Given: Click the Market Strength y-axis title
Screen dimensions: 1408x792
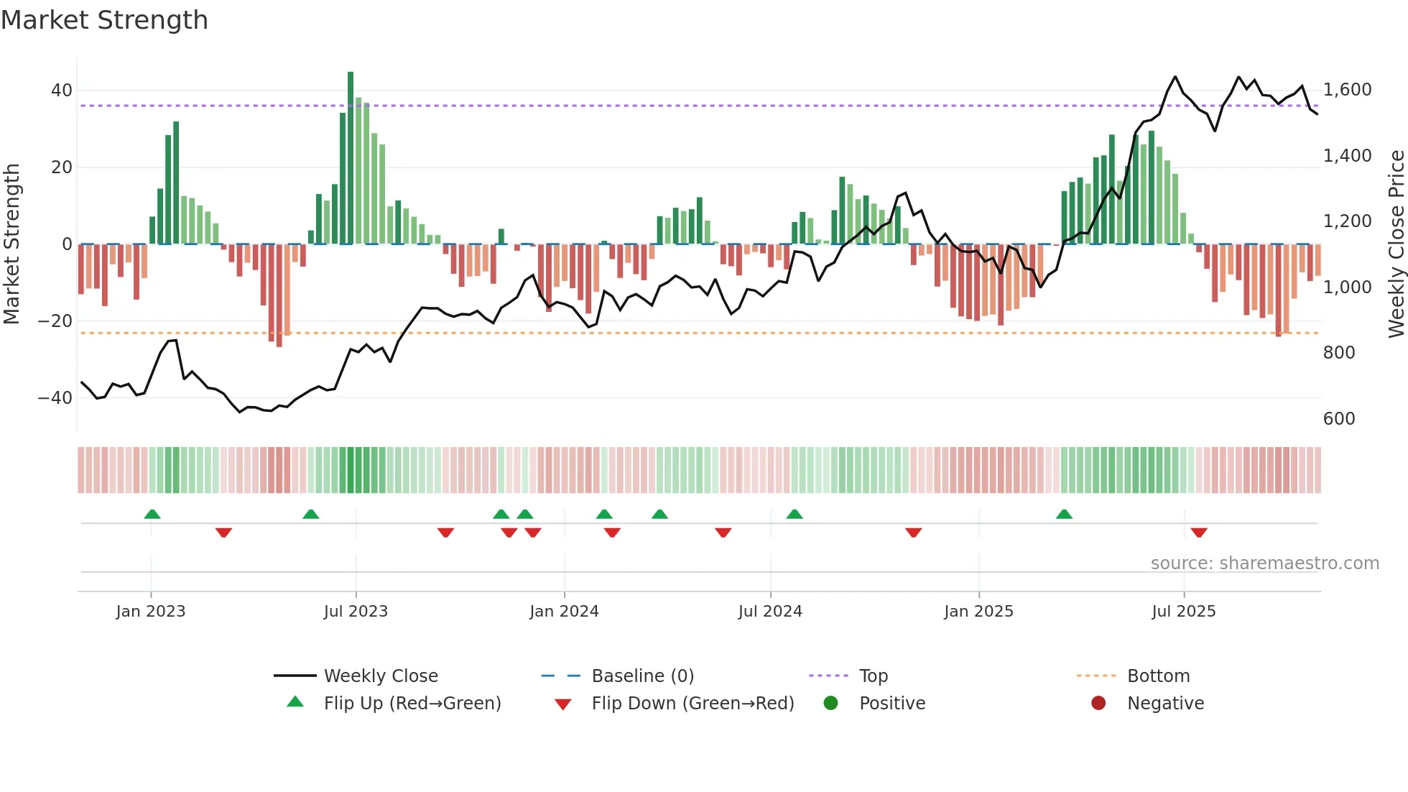Looking at the screenshot, I should pos(11,244).
